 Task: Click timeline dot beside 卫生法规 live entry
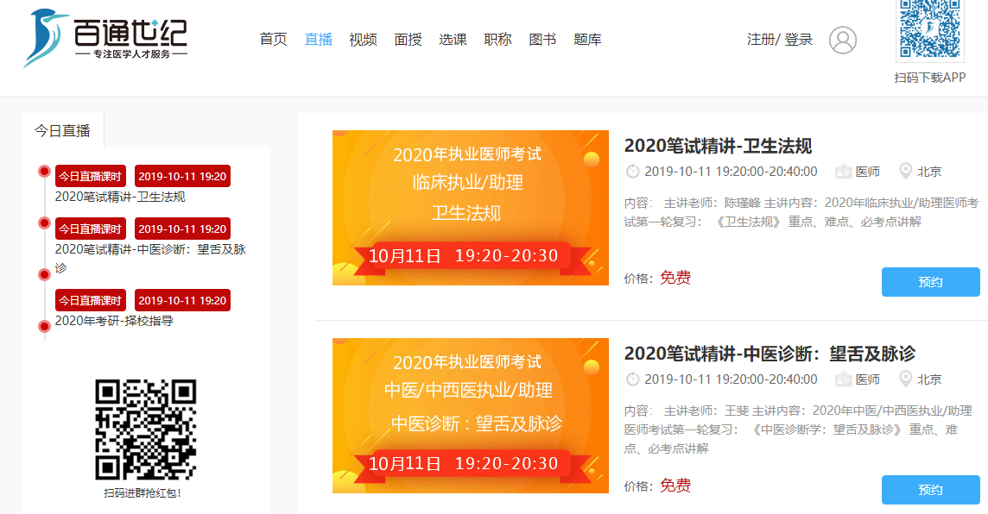click(x=44, y=171)
